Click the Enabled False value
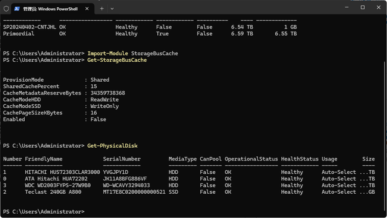This screenshot has width=387, height=218. click(x=98, y=119)
